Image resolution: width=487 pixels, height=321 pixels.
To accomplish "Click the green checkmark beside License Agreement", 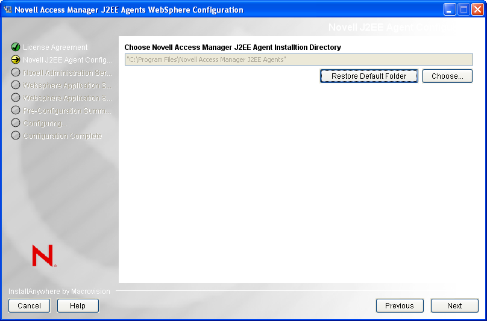I will pos(16,47).
